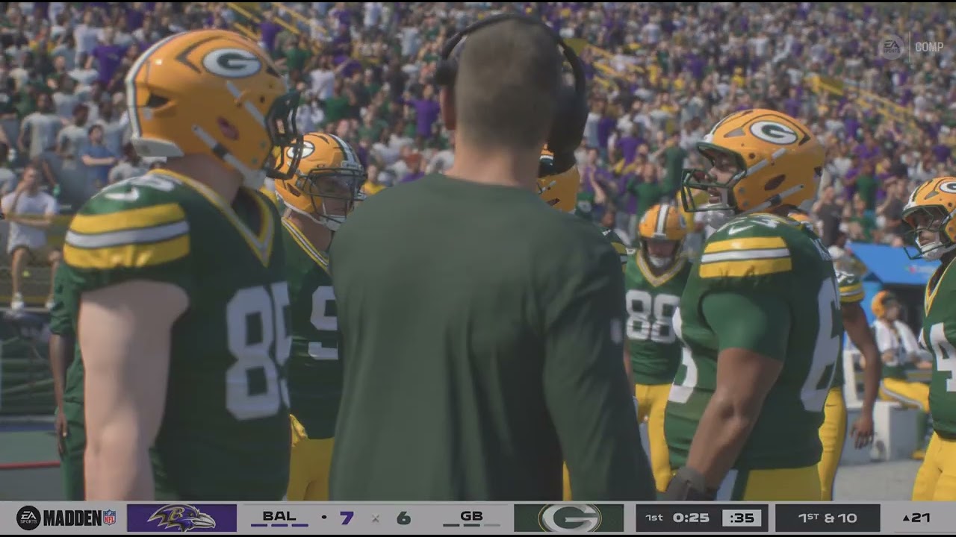Viewport: 956px width, 537px height.
Task: Click the BAL timeout indicator bars
Action: tap(279, 525)
